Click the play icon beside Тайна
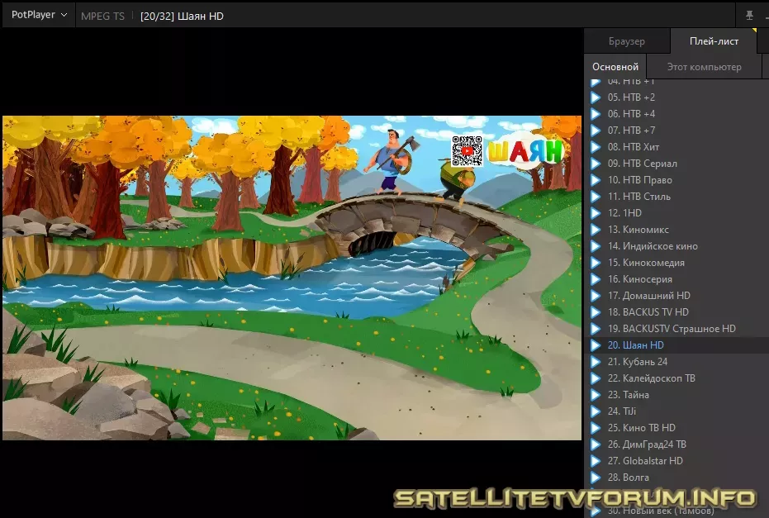Image resolution: width=769 pixels, height=518 pixels. [x=596, y=395]
